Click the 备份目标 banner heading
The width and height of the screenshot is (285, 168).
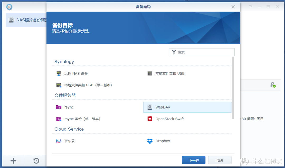[x=62, y=25]
